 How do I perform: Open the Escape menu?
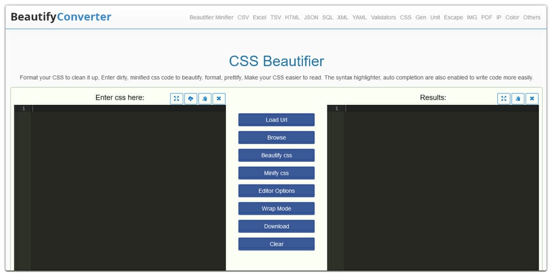453,17
